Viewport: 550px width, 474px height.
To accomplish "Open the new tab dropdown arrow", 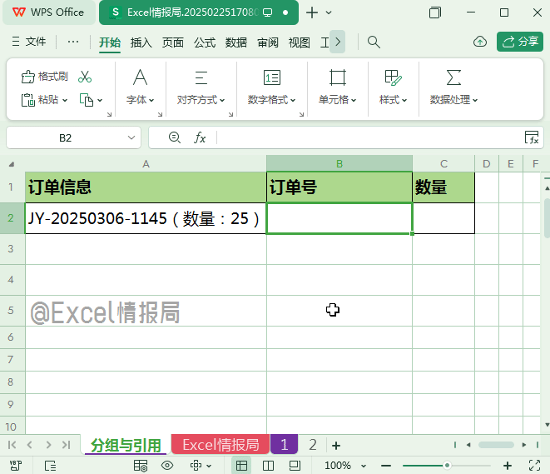I will tap(329, 12).
